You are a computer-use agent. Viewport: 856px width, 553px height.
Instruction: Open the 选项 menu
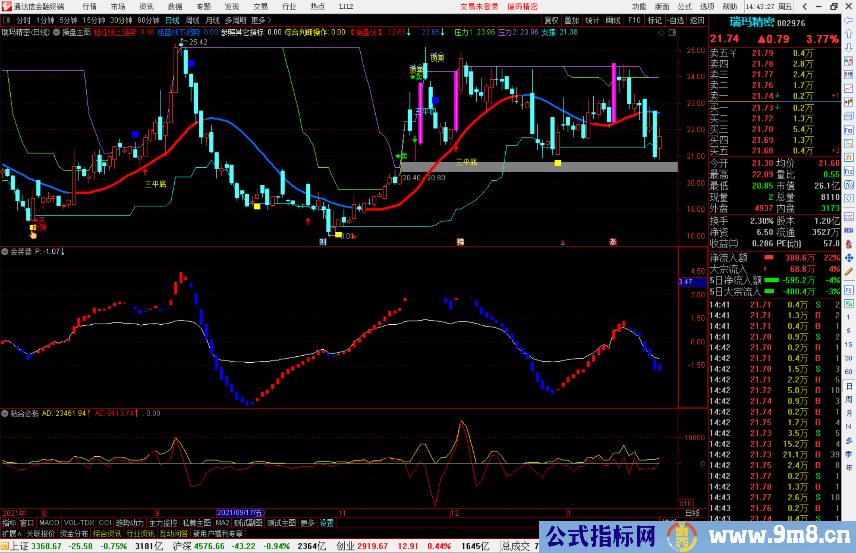707,7
